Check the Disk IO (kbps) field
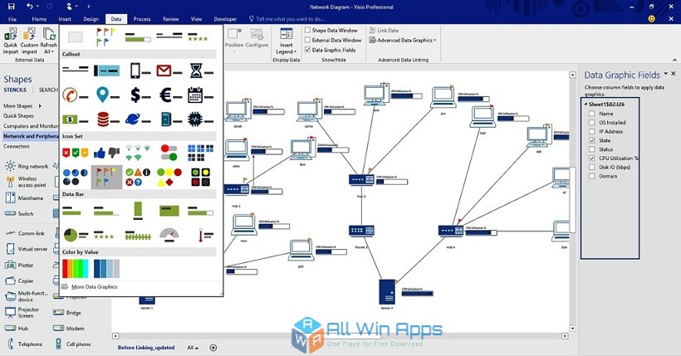The height and width of the screenshot is (356, 681). click(591, 167)
